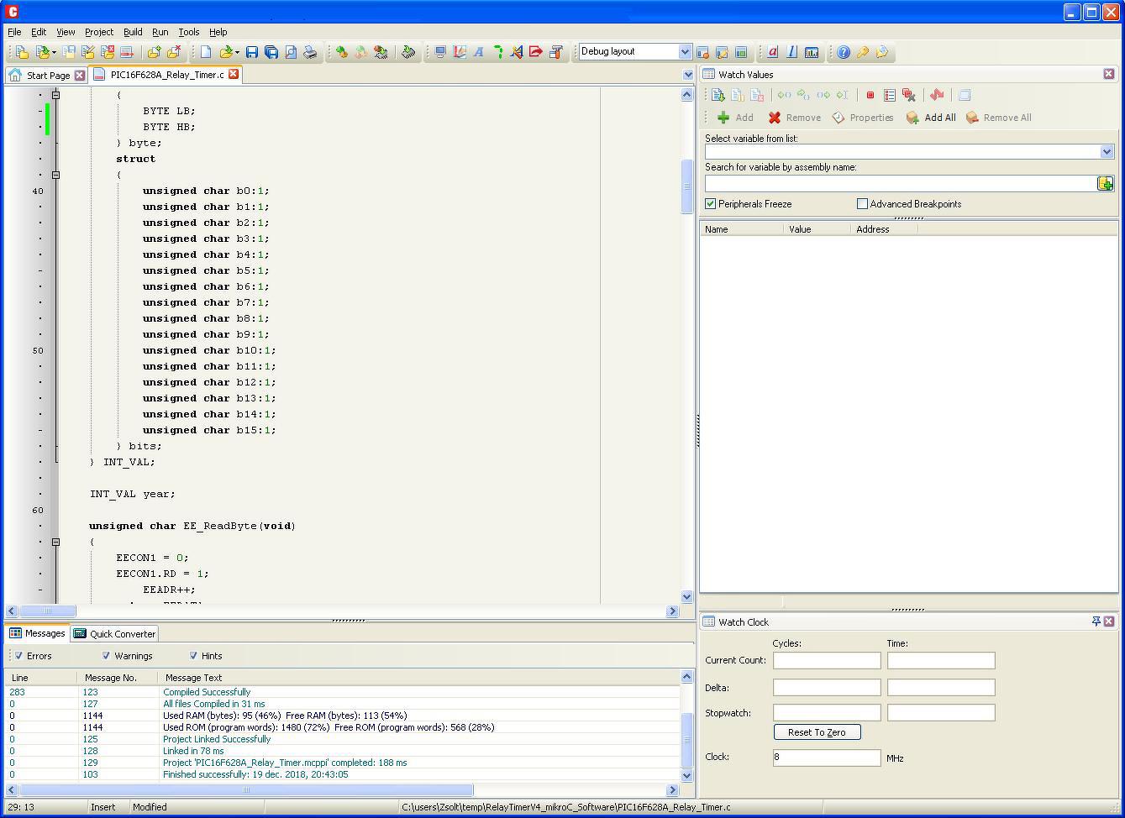This screenshot has height=818, width=1125.
Task: Click the Remove File from Project icon
Action: [174, 52]
